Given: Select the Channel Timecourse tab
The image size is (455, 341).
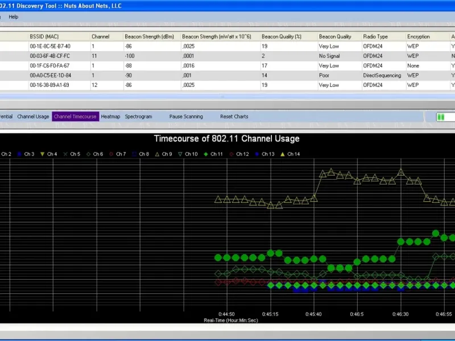Looking at the screenshot, I should [75, 117].
